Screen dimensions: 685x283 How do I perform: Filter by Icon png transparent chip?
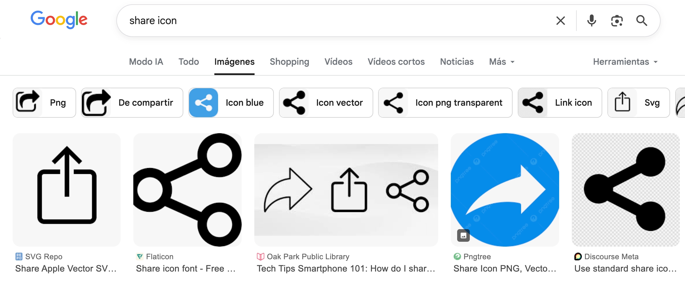(x=445, y=103)
